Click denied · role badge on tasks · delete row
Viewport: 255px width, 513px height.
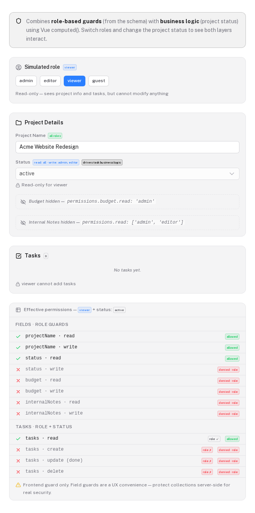coord(228,472)
